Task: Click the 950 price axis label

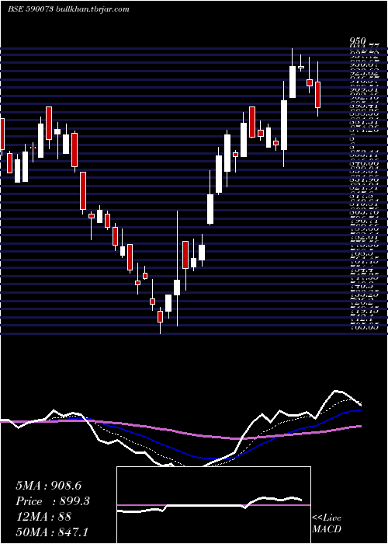Action: point(358,43)
